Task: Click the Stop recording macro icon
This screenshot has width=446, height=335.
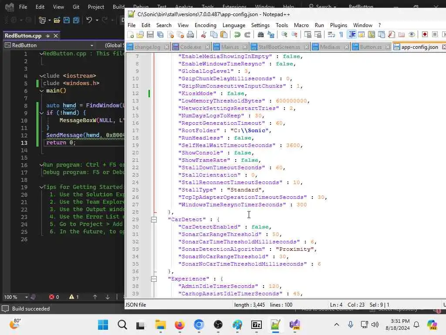Action: point(435,34)
